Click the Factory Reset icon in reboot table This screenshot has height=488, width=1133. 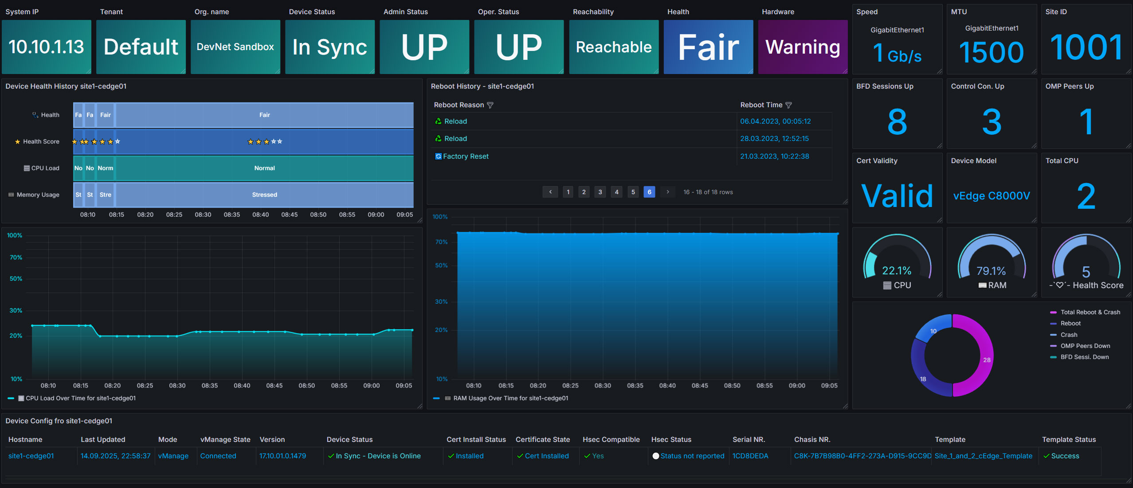click(x=438, y=156)
